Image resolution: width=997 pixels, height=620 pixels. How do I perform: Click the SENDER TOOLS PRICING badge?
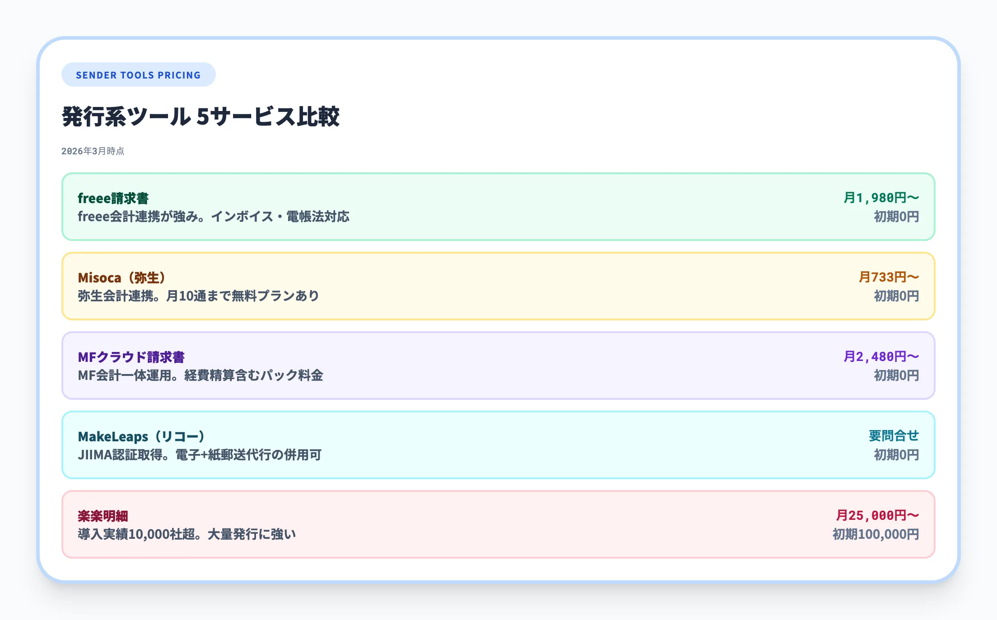[138, 74]
